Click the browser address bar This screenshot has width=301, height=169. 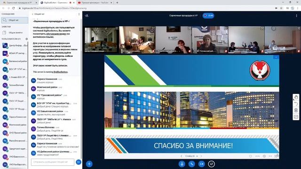tap(146, 8)
